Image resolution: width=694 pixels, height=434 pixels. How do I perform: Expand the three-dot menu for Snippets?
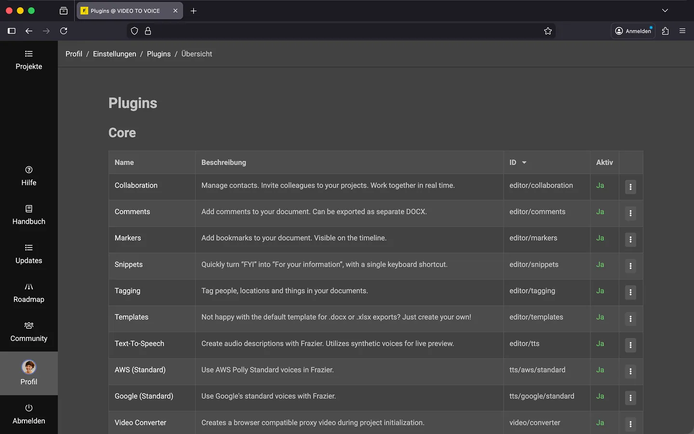pyautogui.click(x=630, y=266)
